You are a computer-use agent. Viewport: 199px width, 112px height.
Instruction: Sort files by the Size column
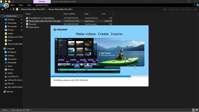104,14
